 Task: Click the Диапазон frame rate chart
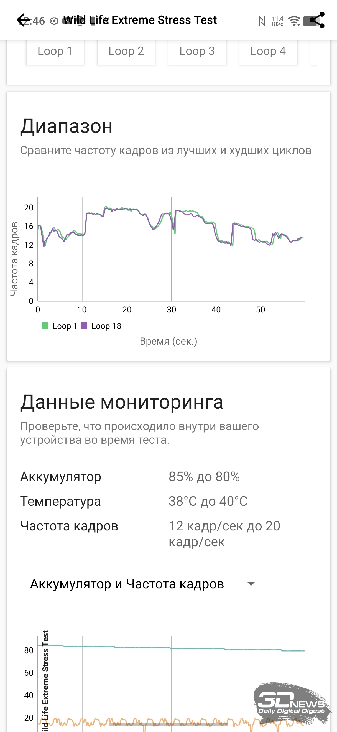pyautogui.click(x=171, y=250)
